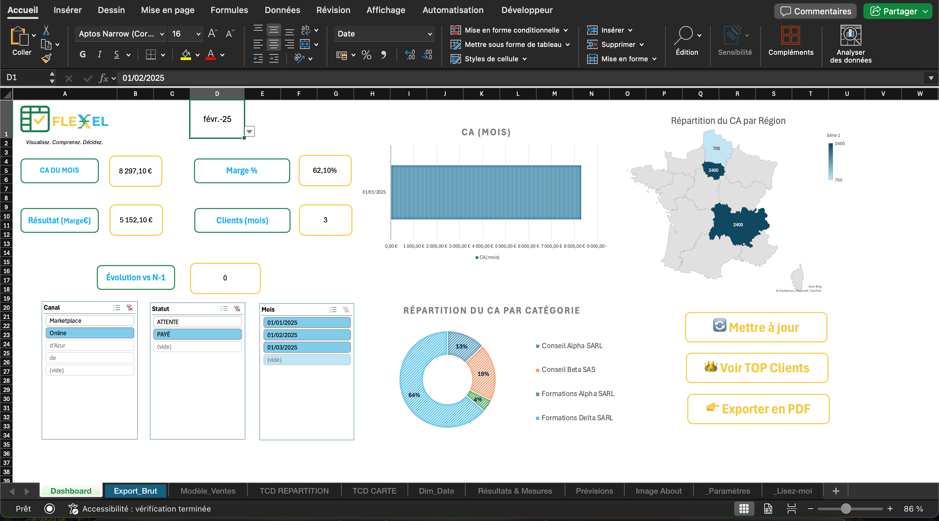Viewport: 939px width, 521px height.
Task: Clear the Canal slicer filter
Action: [129, 308]
